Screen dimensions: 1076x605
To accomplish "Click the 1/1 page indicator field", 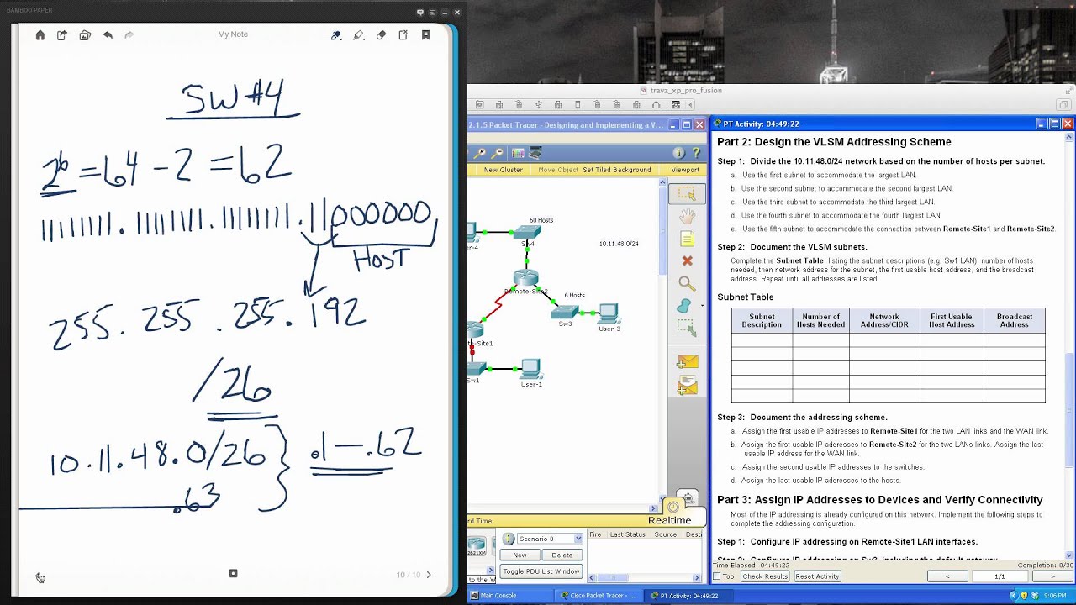I will click(x=1000, y=576).
